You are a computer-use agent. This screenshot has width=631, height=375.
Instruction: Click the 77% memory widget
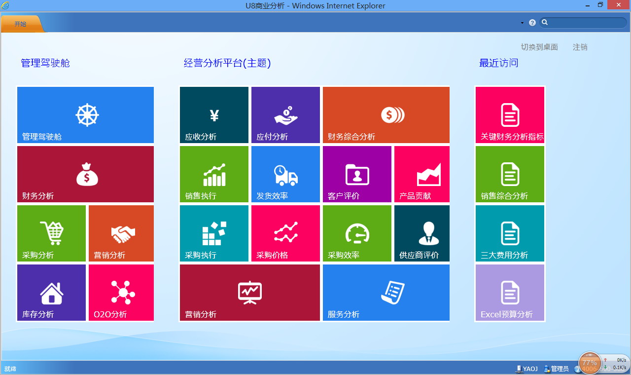pyautogui.click(x=590, y=363)
